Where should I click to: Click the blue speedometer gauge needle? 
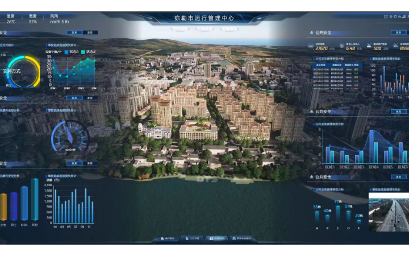click(70, 134)
